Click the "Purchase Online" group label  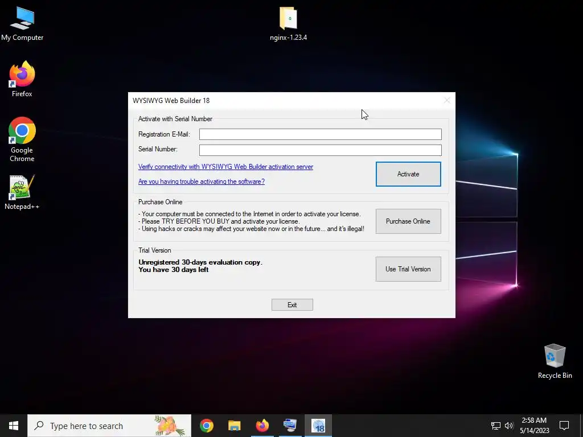point(160,202)
